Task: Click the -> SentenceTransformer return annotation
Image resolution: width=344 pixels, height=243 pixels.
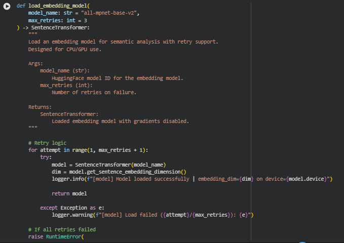Action: [56, 27]
